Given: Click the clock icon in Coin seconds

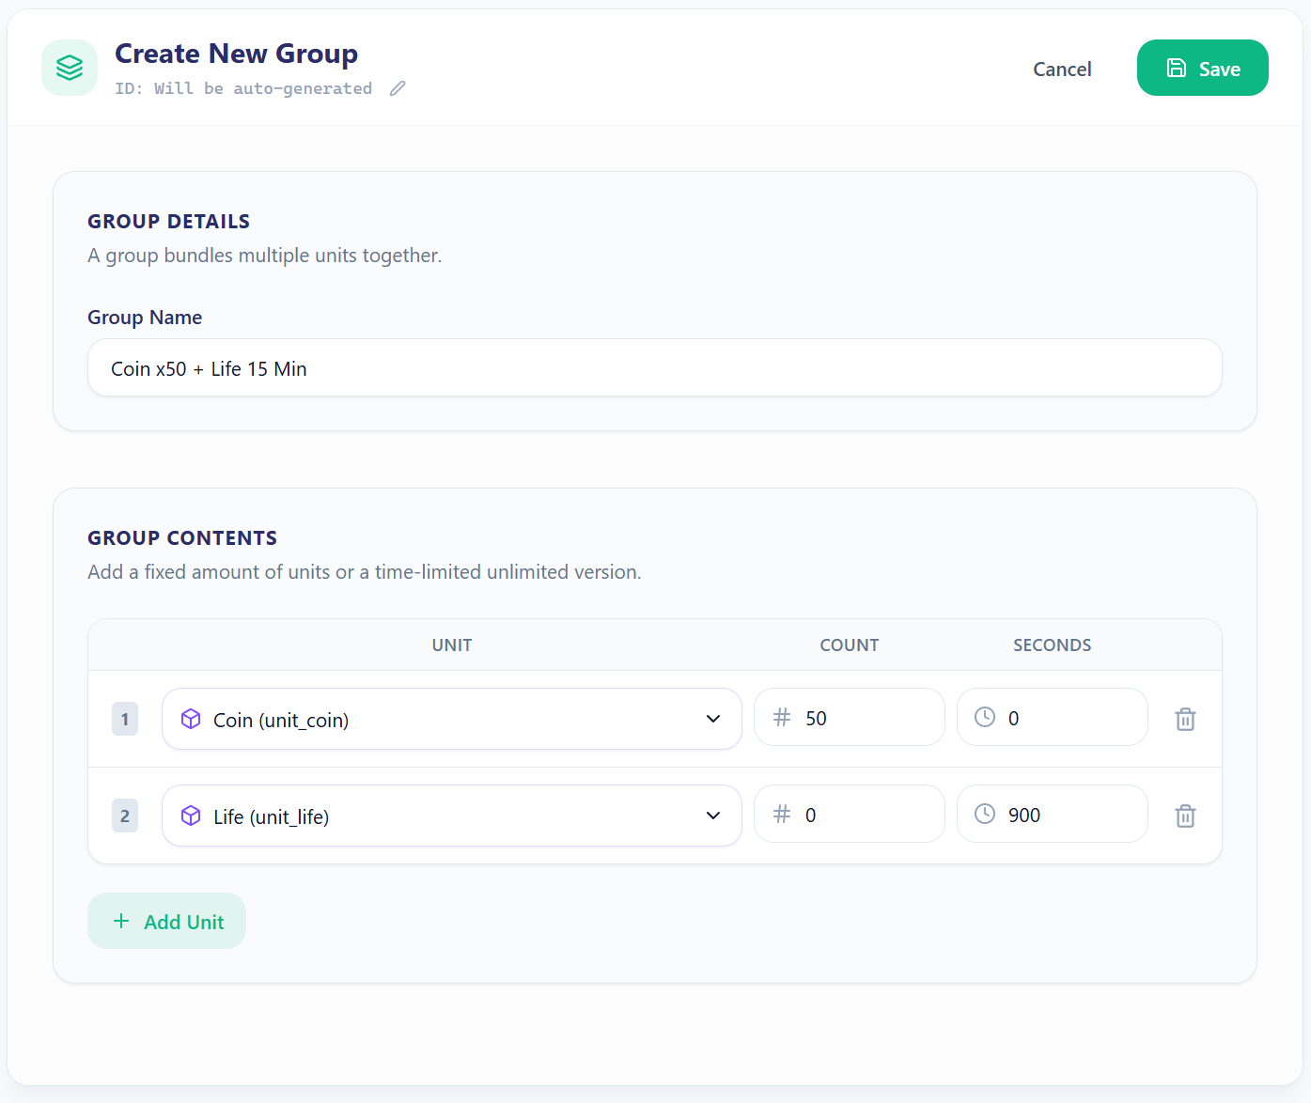Looking at the screenshot, I should point(985,717).
